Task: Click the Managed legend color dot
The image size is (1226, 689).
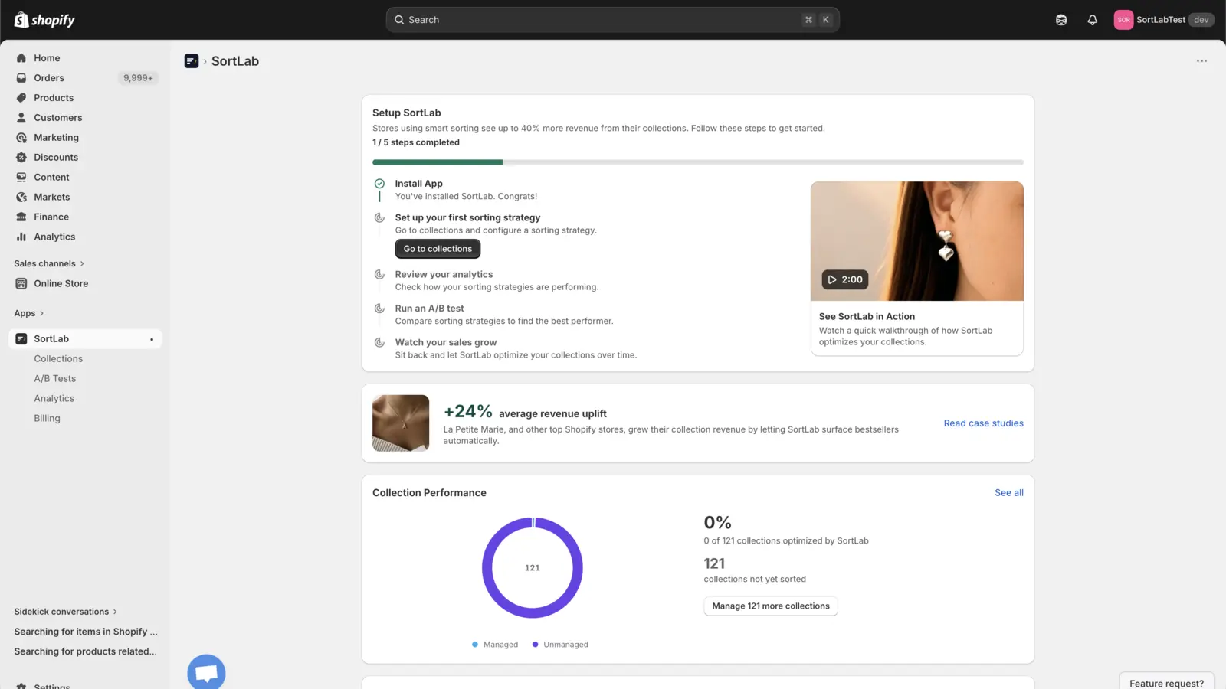Action: coord(475,645)
